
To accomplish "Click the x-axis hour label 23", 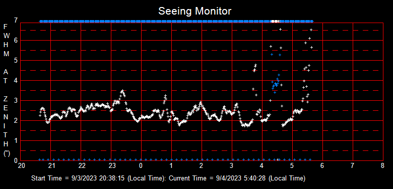I will (112, 166).
